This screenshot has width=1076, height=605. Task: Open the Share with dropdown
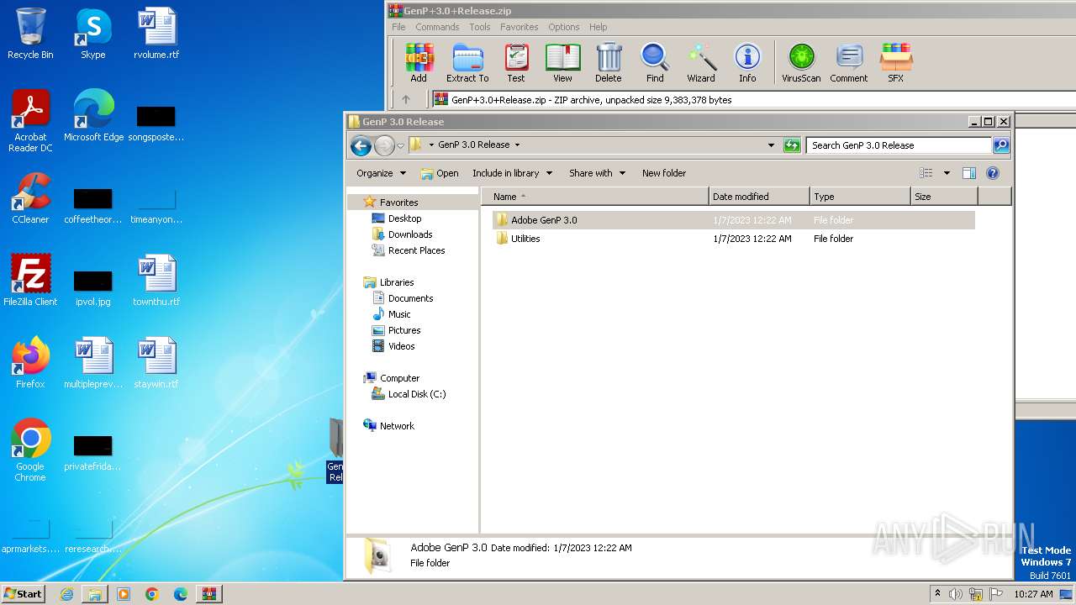click(x=597, y=173)
